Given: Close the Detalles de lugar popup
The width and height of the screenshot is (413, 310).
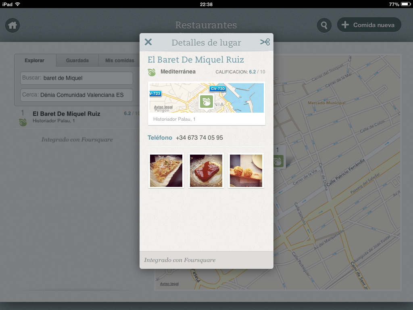Looking at the screenshot, I should tap(148, 42).
